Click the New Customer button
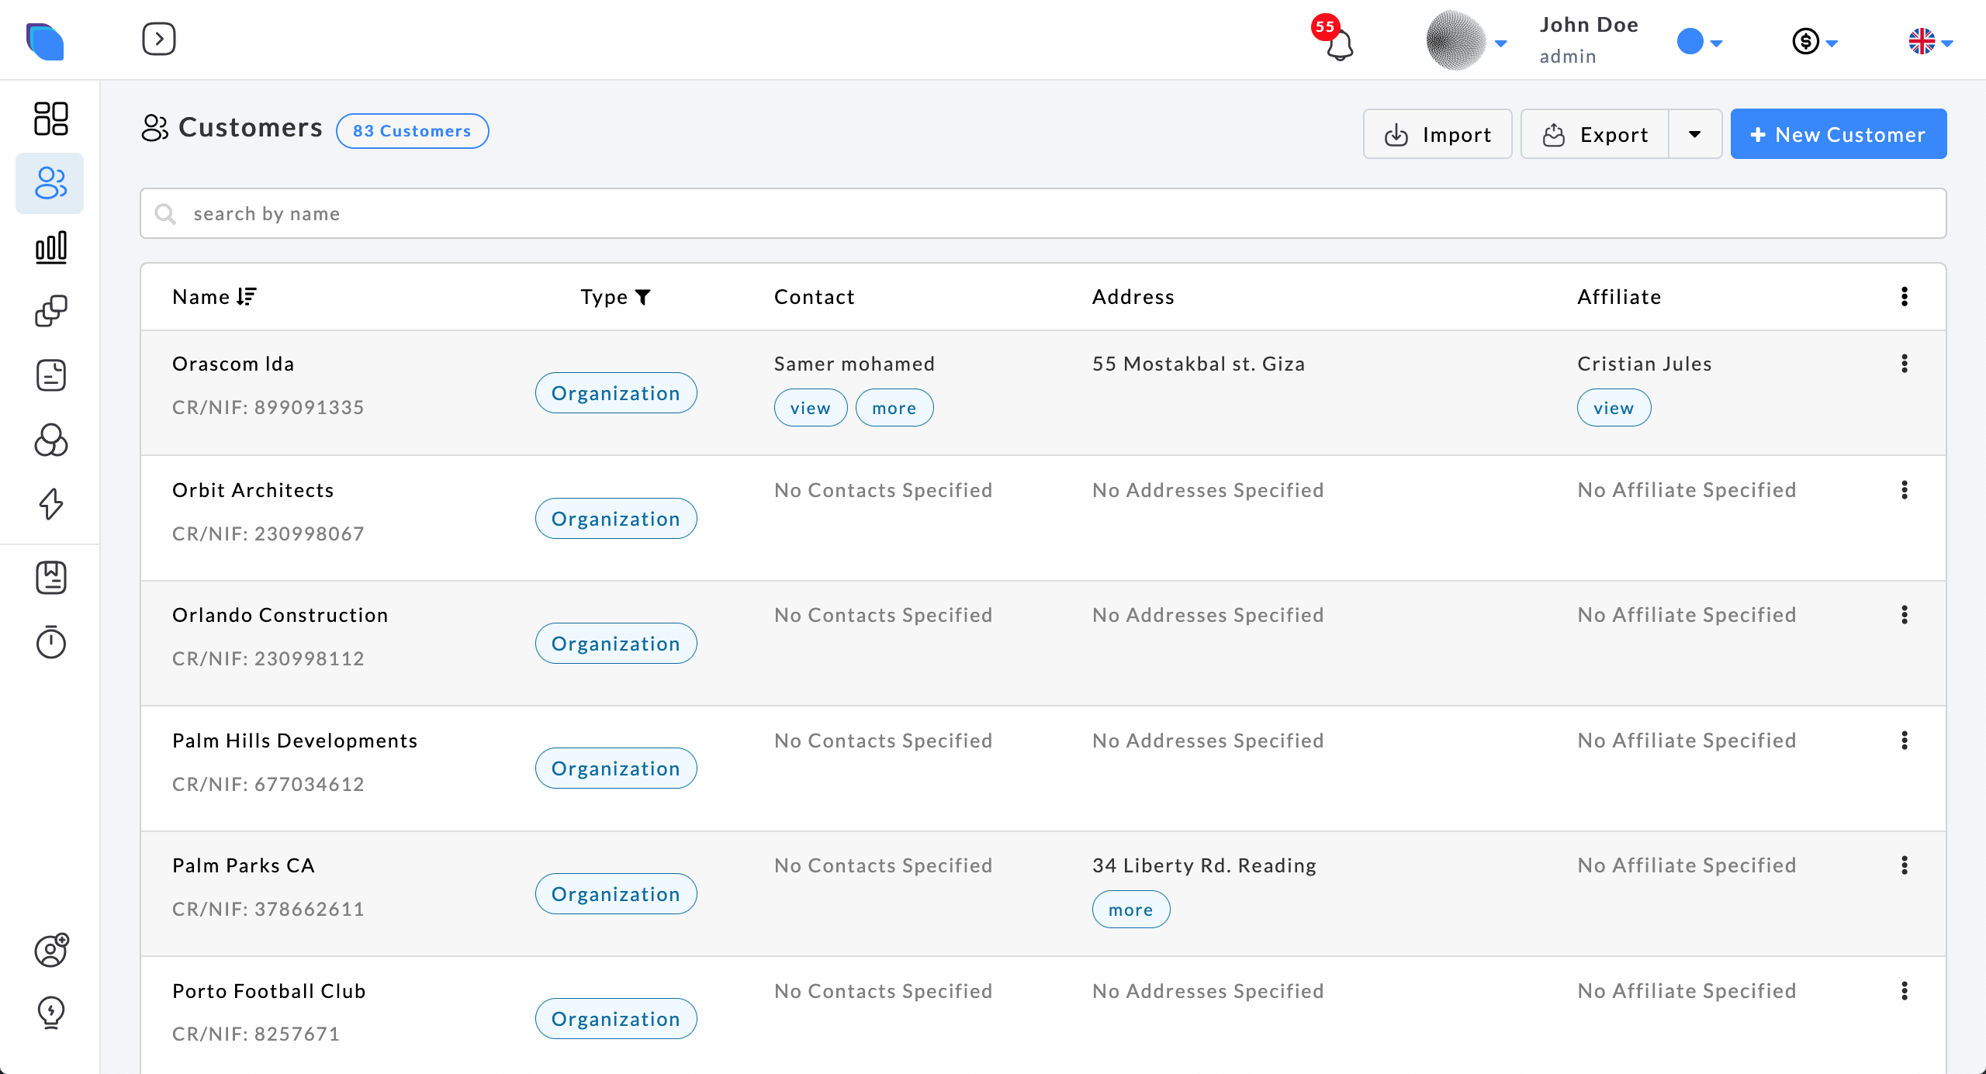The width and height of the screenshot is (1986, 1074). pyautogui.click(x=1838, y=134)
